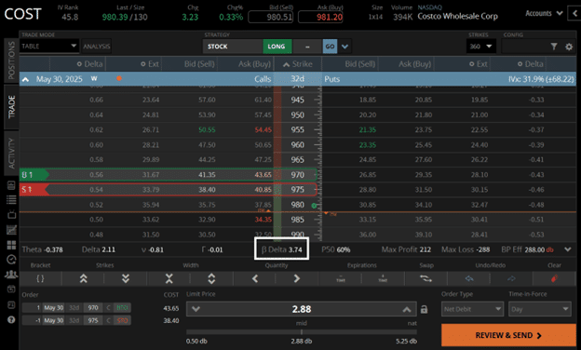Toggle the C call type on 970 leg
Image resolution: width=581 pixels, height=350 pixels.
pyautogui.click(x=109, y=308)
